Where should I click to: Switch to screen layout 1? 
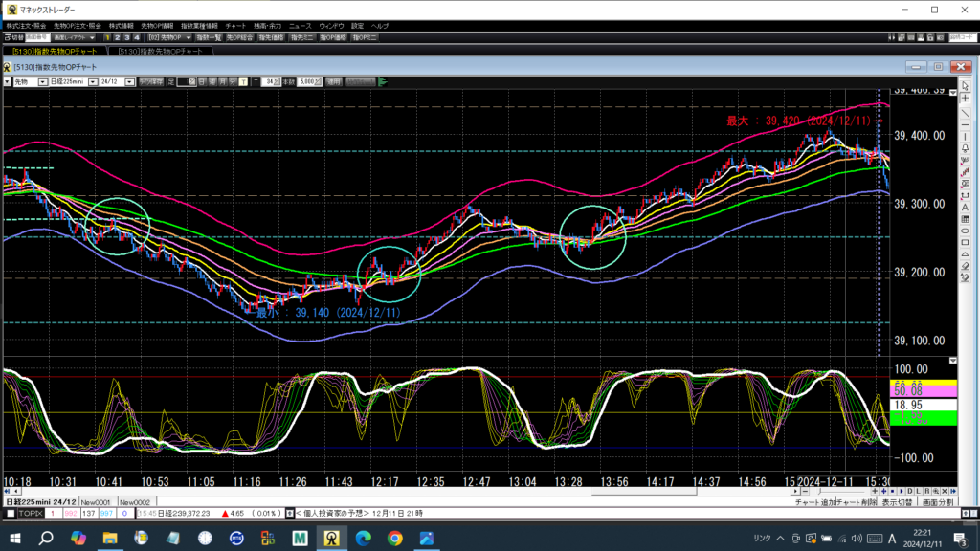(107, 37)
